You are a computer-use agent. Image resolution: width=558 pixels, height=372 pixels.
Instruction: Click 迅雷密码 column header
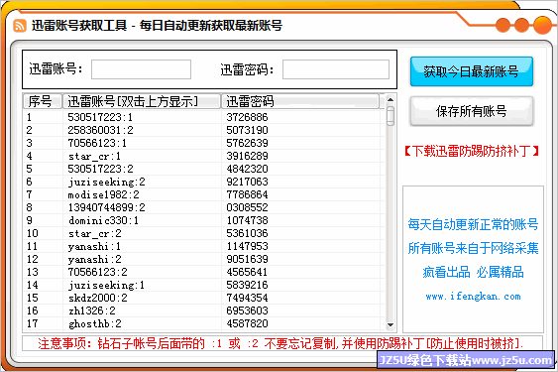tap(300, 101)
